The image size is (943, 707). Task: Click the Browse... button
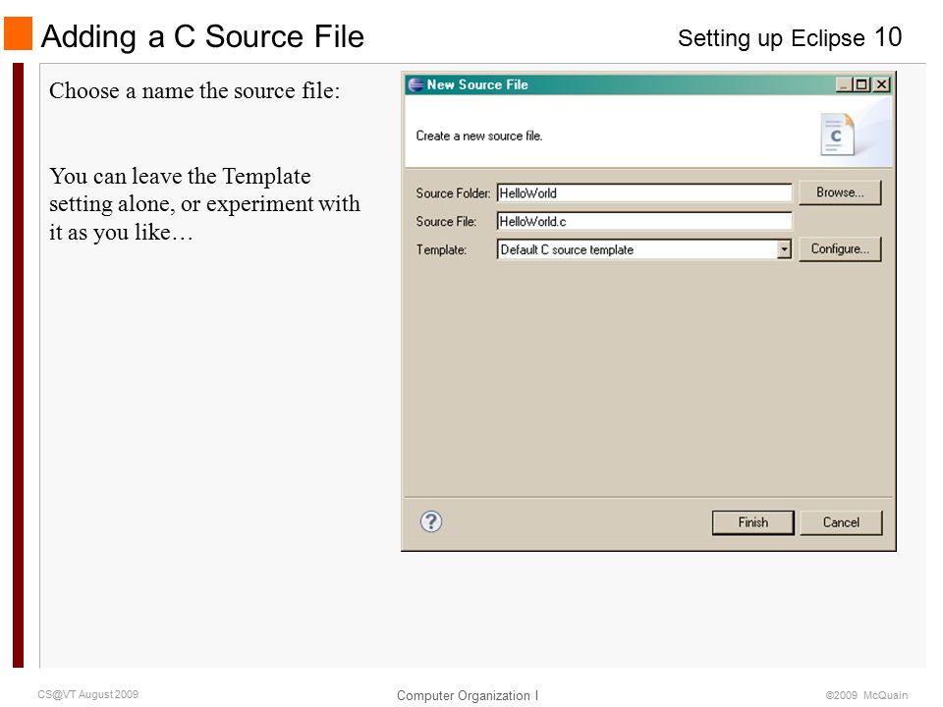point(840,192)
